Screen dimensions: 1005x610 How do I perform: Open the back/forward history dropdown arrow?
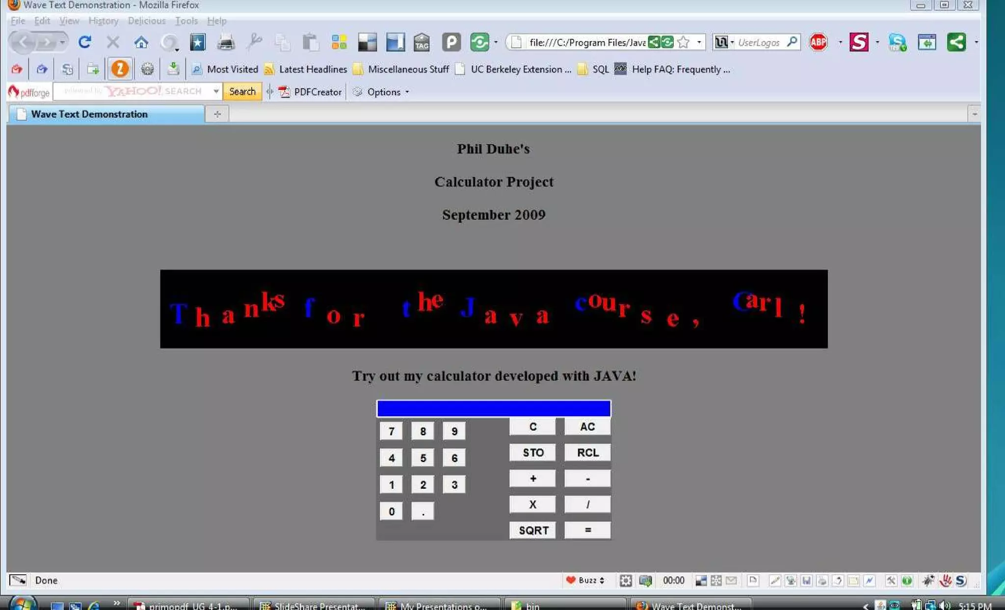(x=62, y=43)
